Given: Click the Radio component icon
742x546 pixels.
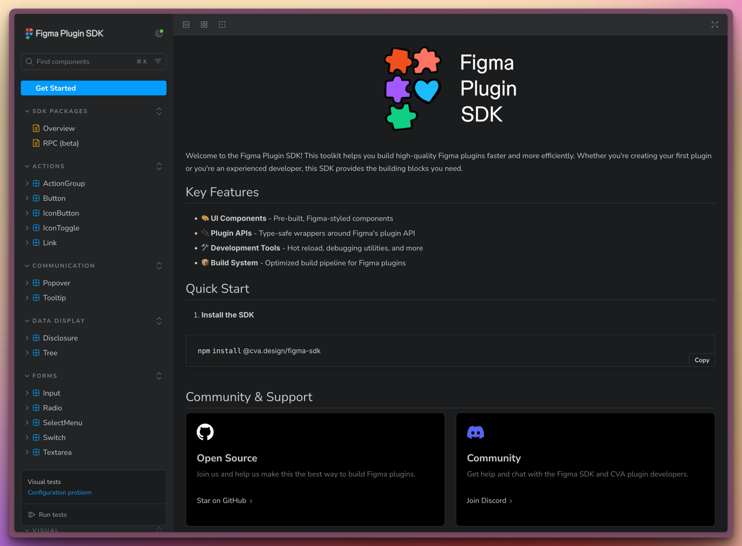Looking at the screenshot, I should coord(36,408).
